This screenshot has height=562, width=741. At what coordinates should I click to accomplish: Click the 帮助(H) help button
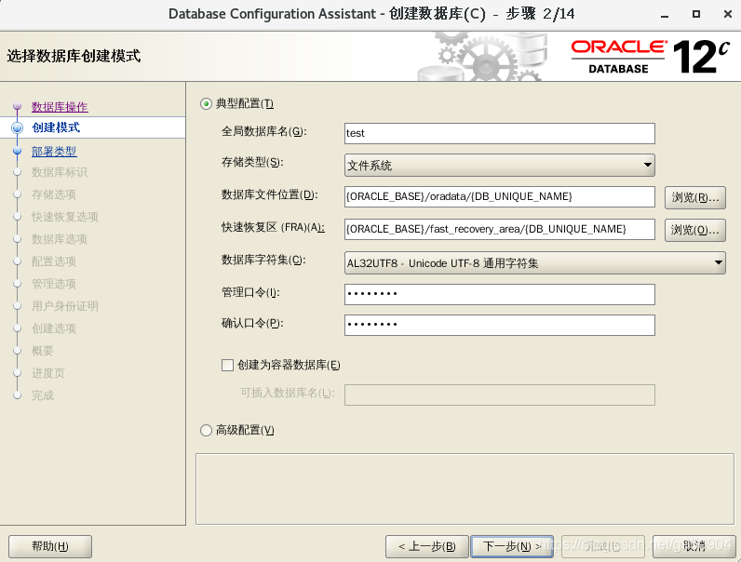click(x=50, y=546)
